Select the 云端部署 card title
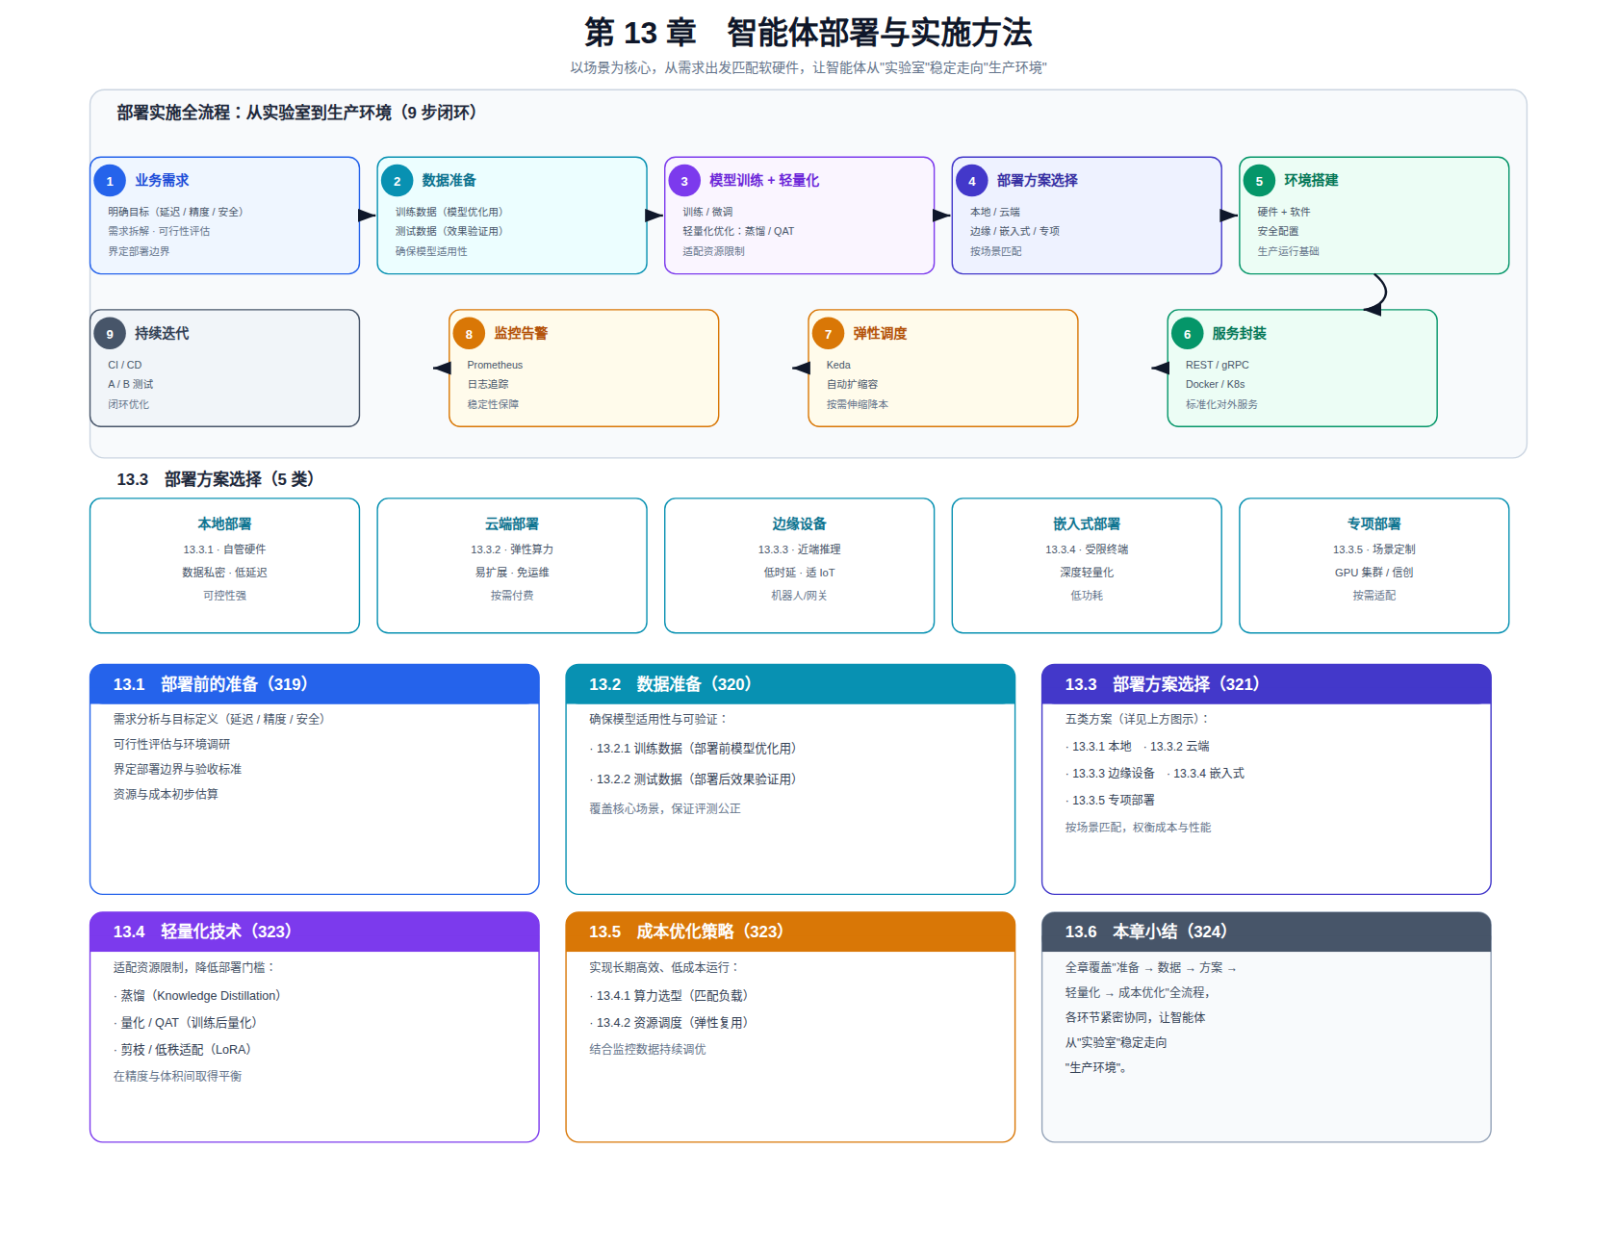 pyautogui.click(x=512, y=523)
